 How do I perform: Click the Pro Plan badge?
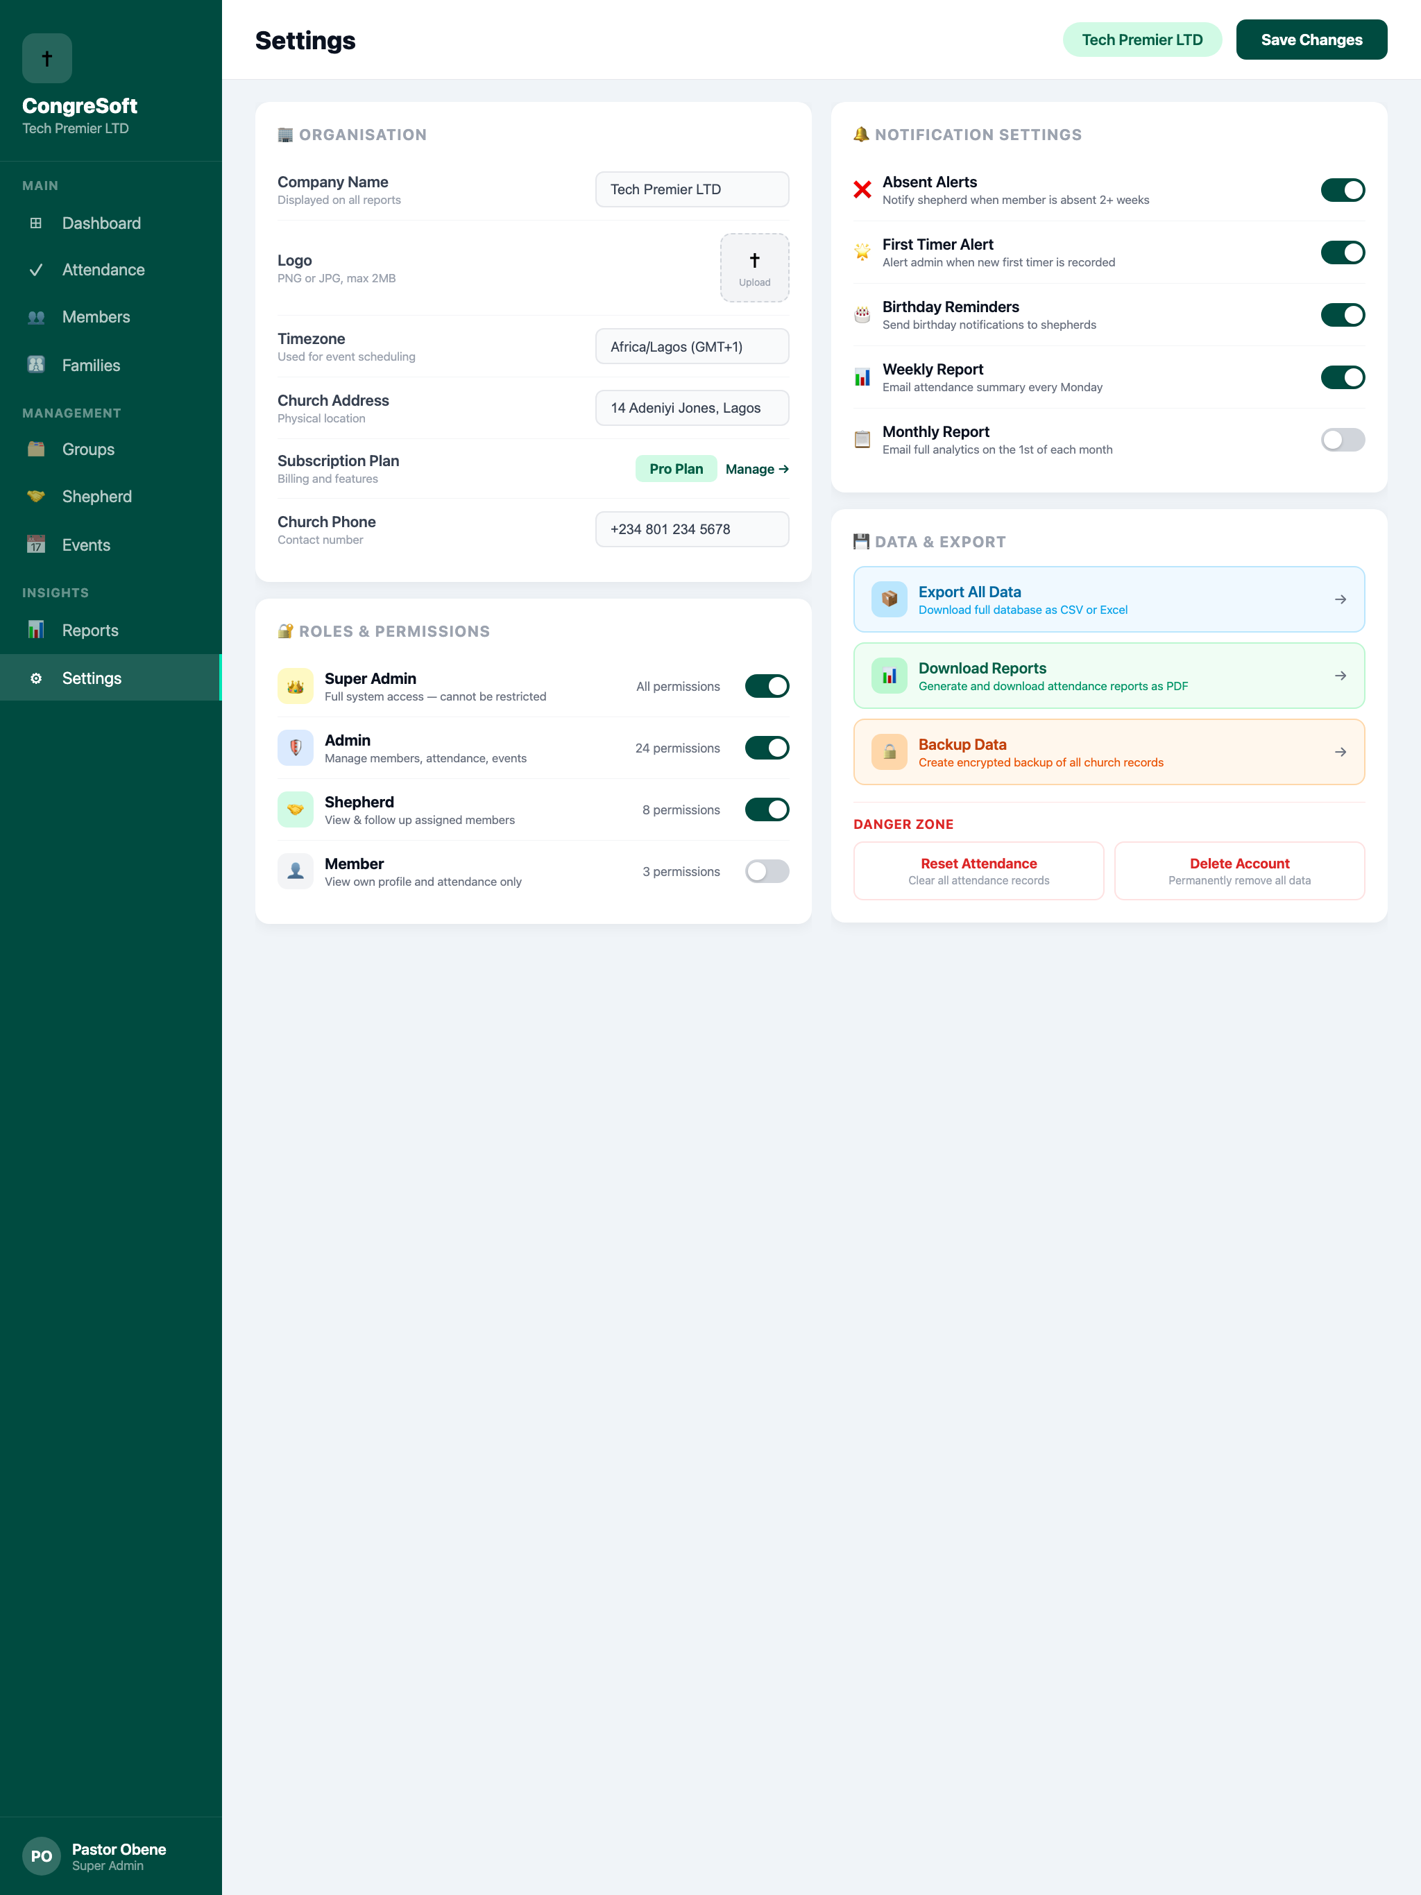pos(675,470)
